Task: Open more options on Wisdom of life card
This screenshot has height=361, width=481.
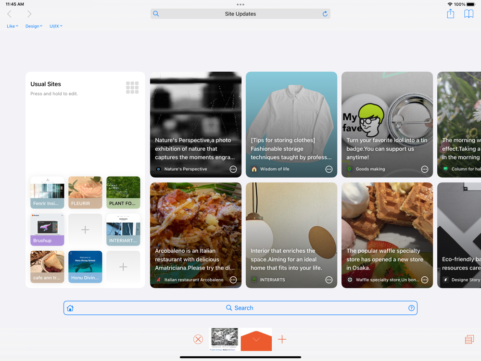Action: (329, 169)
